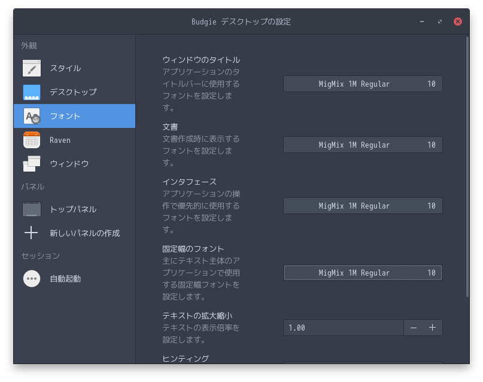
Task: Click the Top Panel (トップパネル) icon
Action: tap(32, 209)
